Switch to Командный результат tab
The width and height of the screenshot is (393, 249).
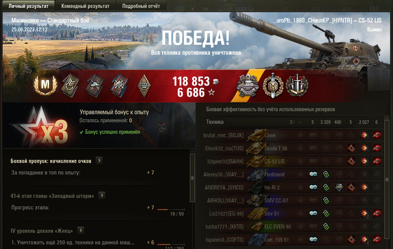click(x=85, y=6)
